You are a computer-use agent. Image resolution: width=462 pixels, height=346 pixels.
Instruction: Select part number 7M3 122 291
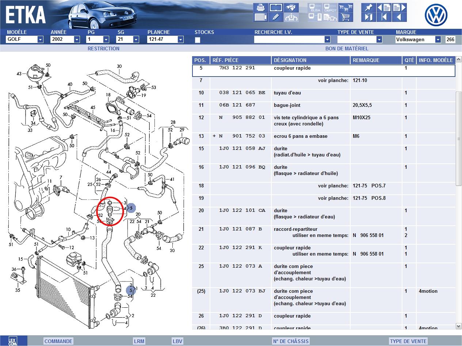click(237, 68)
